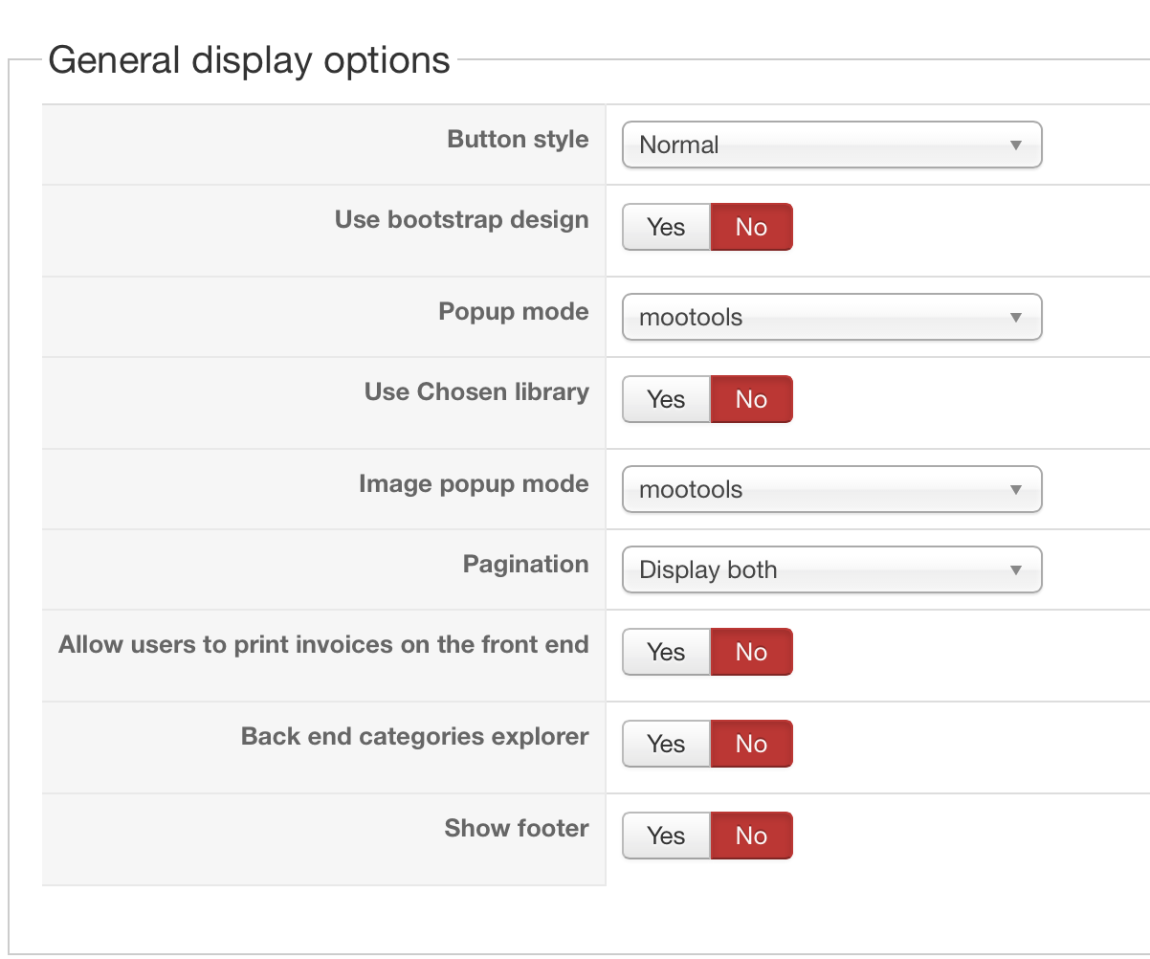Viewport: 1150px width, 959px height.
Task: Turn on Show footer with Yes
Action: tap(666, 836)
